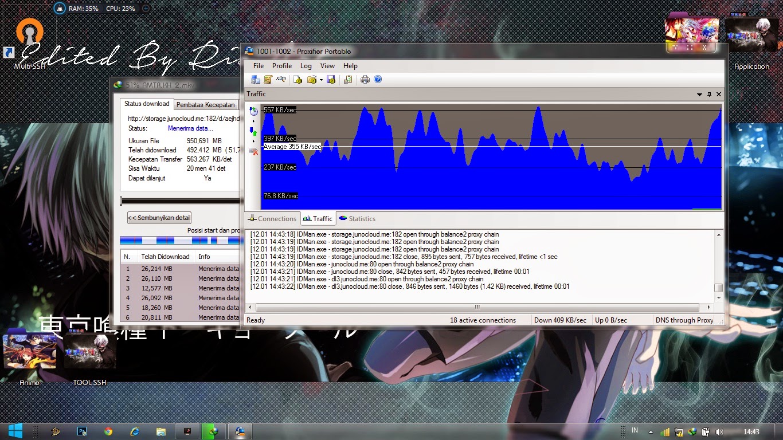Open Proxification Rules scroll icon in toolbar
This screenshot has height=440, width=783.
(268, 80)
